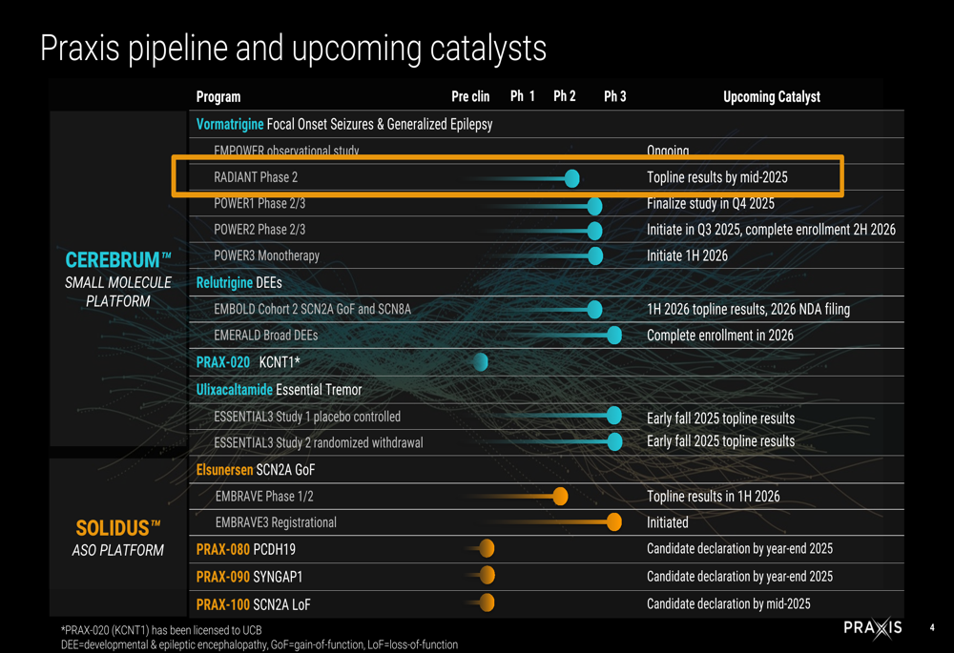Image resolution: width=954 pixels, height=653 pixels.
Task: Click the "Initiated" catalyst text
Action: coord(668,522)
